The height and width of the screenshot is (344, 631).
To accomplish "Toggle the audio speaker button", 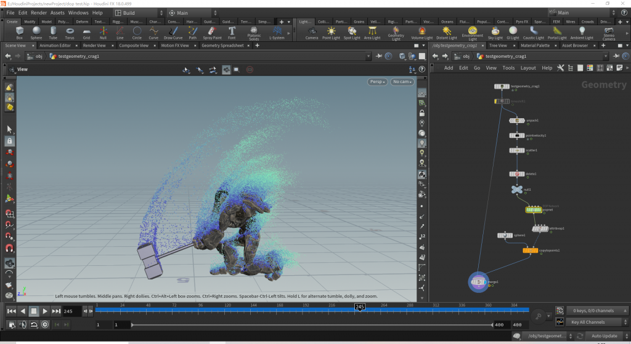I will click(23, 324).
